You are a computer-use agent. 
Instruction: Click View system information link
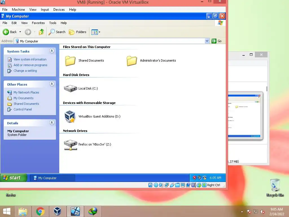click(x=30, y=59)
